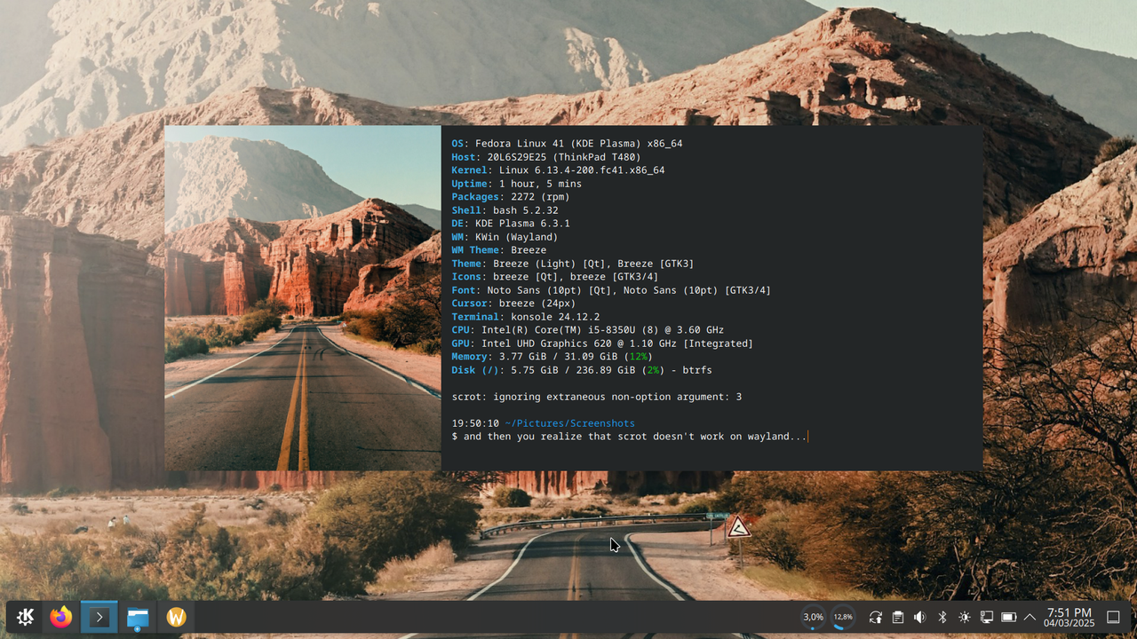
Task: Expand the hidden system tray icons arrow
Action: click(x=1030, y=617)
